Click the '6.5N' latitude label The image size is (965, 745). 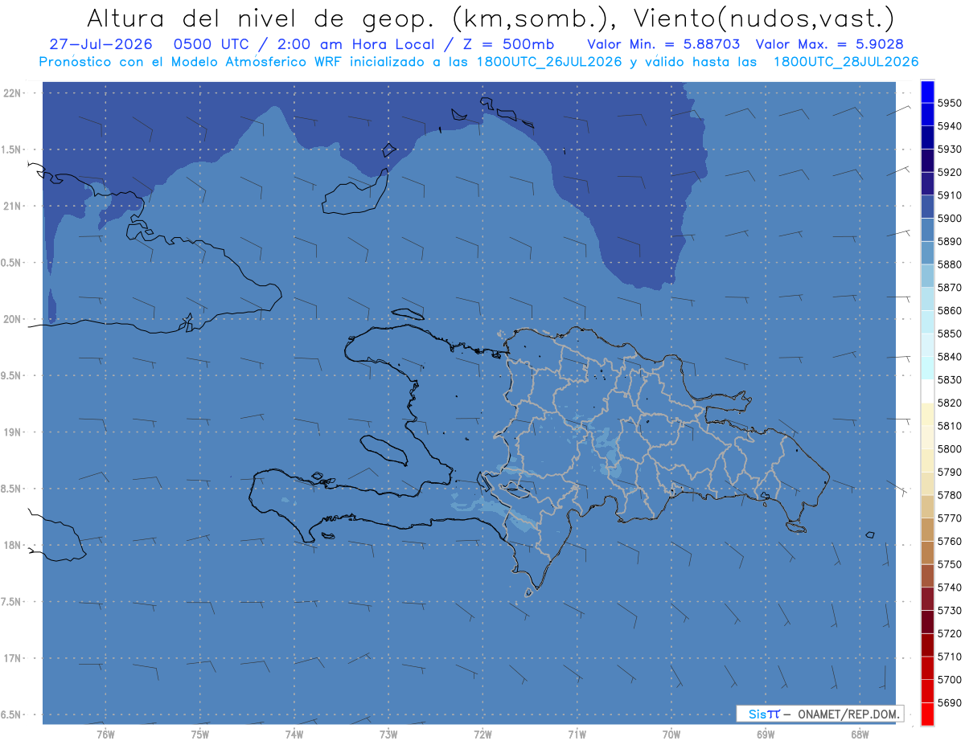coord(12,714)
